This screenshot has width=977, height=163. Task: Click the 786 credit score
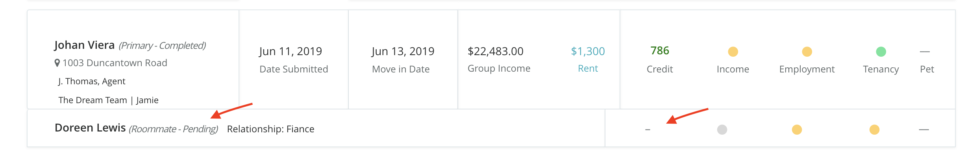coord(660,50)
